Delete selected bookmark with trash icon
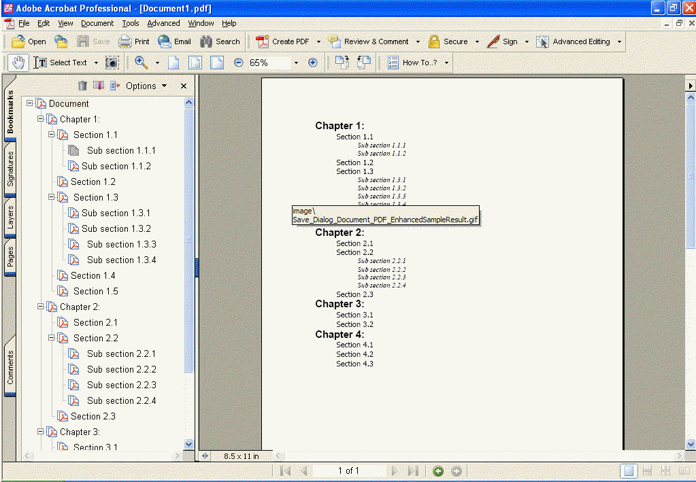The image size is (696, 482). click(82, 86)
